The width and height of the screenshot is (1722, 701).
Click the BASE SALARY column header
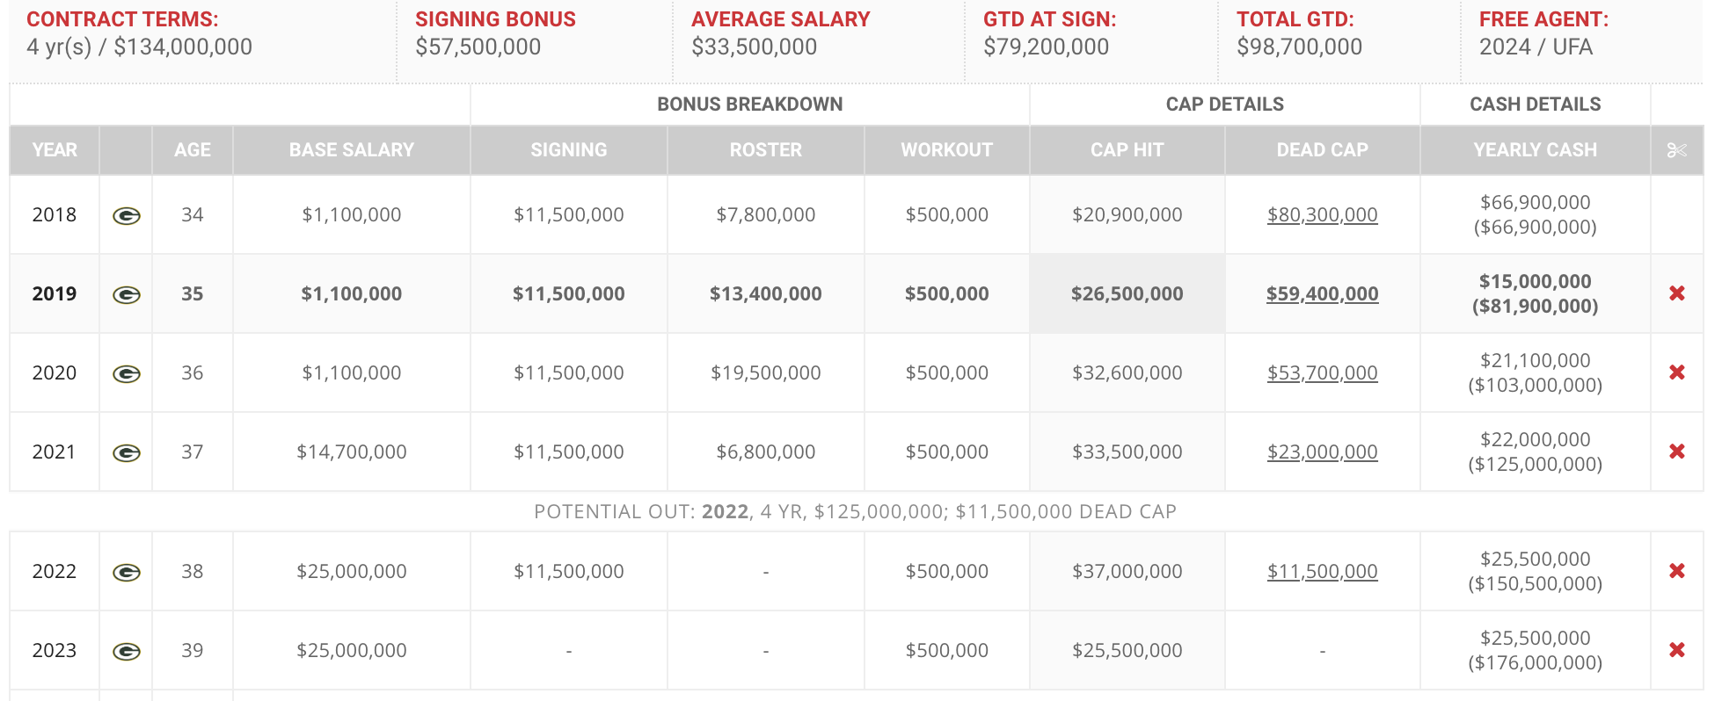351,150
